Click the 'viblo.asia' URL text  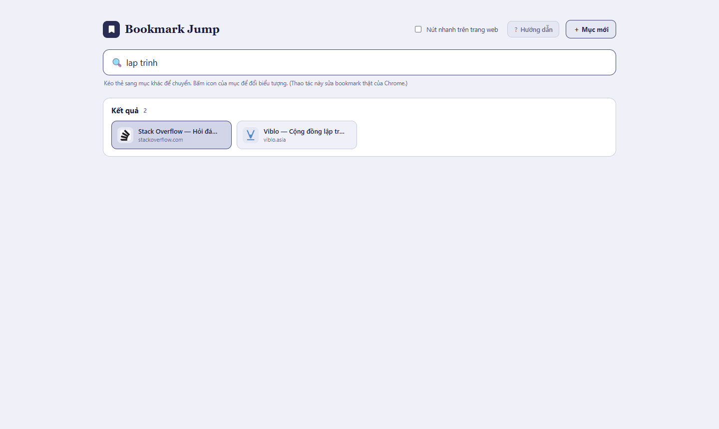pos(275,140)
